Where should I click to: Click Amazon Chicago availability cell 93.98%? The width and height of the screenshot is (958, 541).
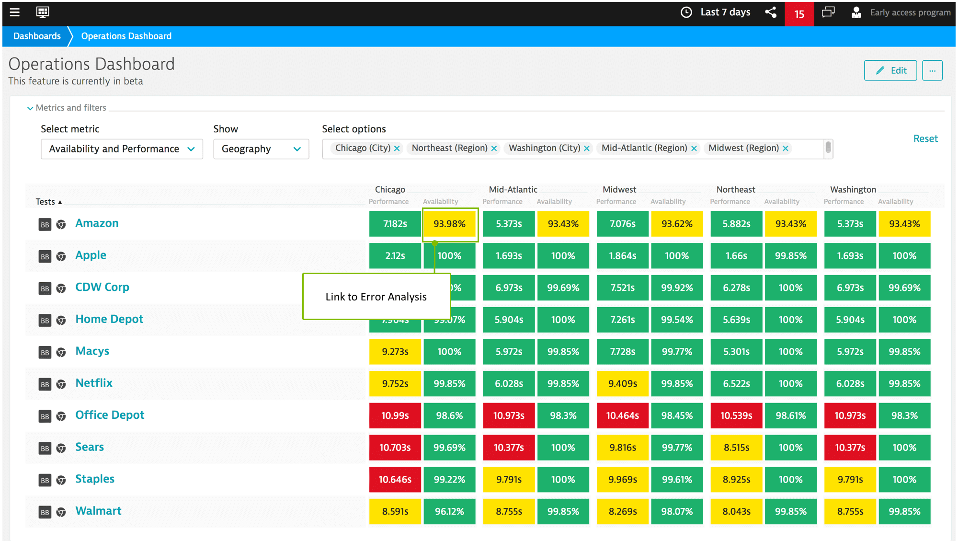449,224
